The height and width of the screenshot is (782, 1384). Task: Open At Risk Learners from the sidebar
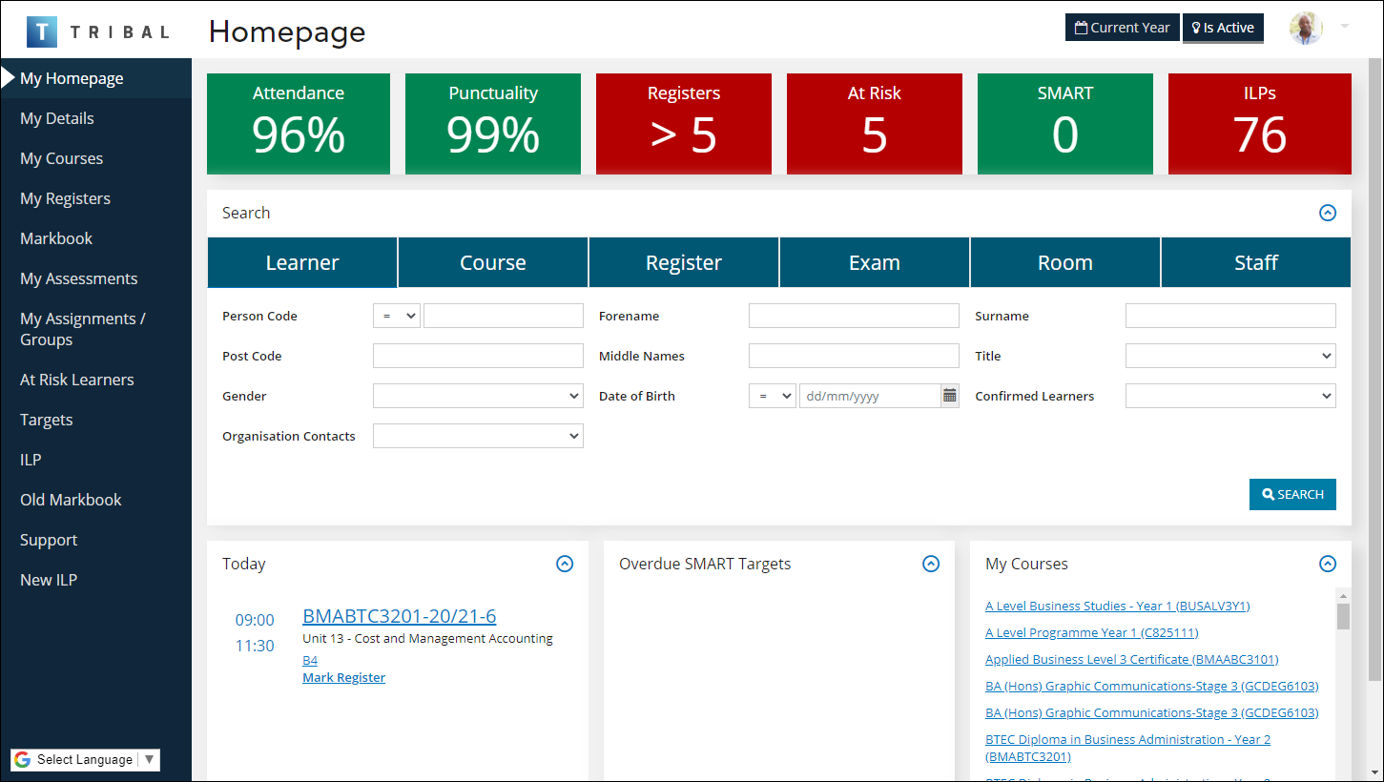(x=76, y=379)
